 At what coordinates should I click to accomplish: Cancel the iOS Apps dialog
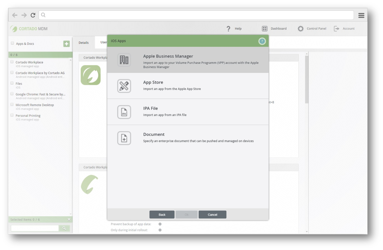point(212,214)
